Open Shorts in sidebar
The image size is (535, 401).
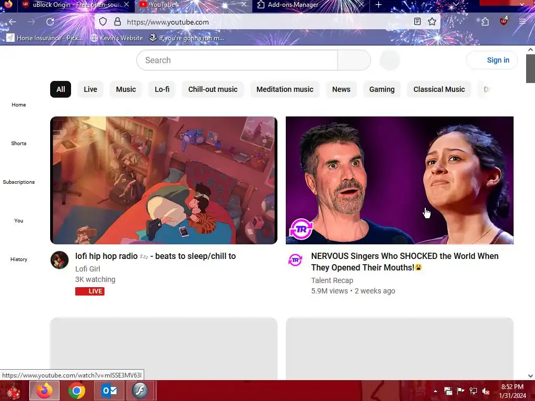[19, 143]
